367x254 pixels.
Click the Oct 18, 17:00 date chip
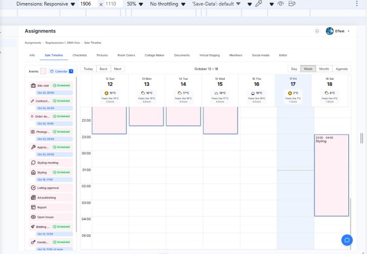[54, 179]
